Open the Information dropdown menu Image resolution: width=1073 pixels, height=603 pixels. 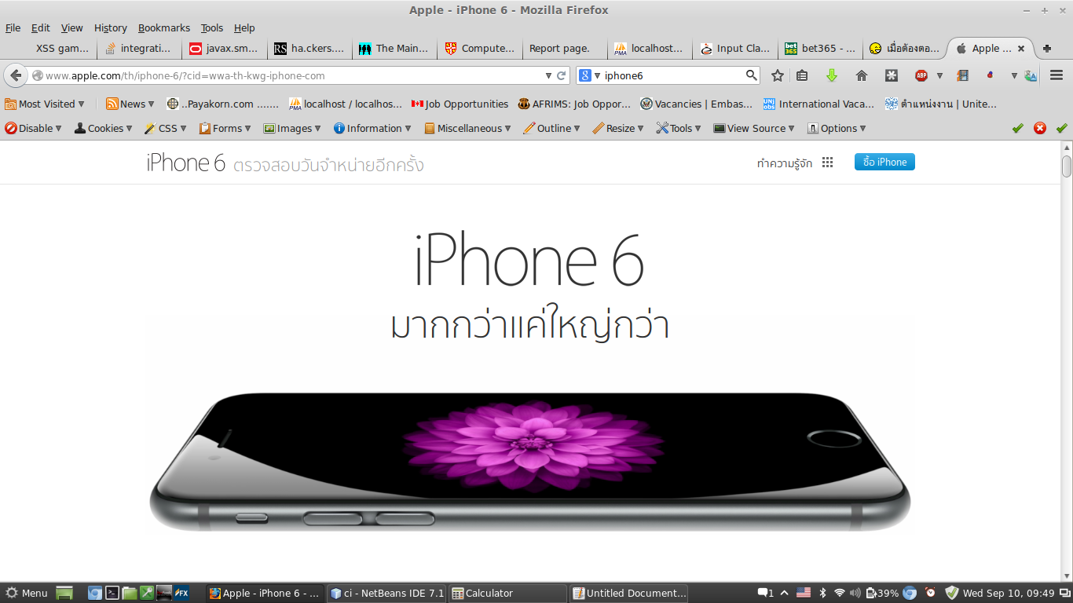372,128
